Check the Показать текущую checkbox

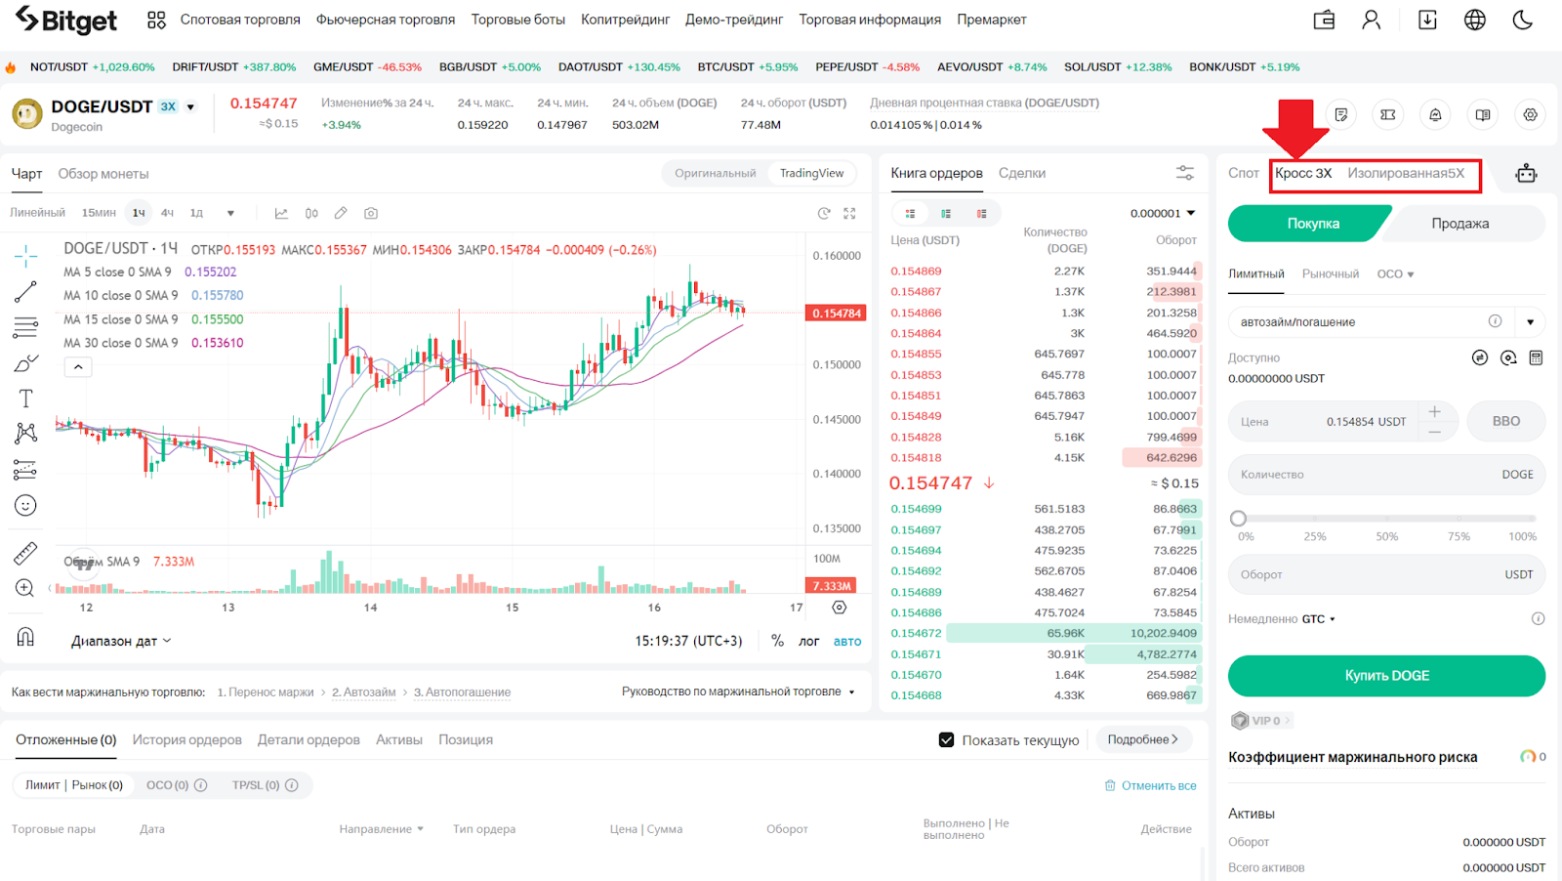(946, 740)
